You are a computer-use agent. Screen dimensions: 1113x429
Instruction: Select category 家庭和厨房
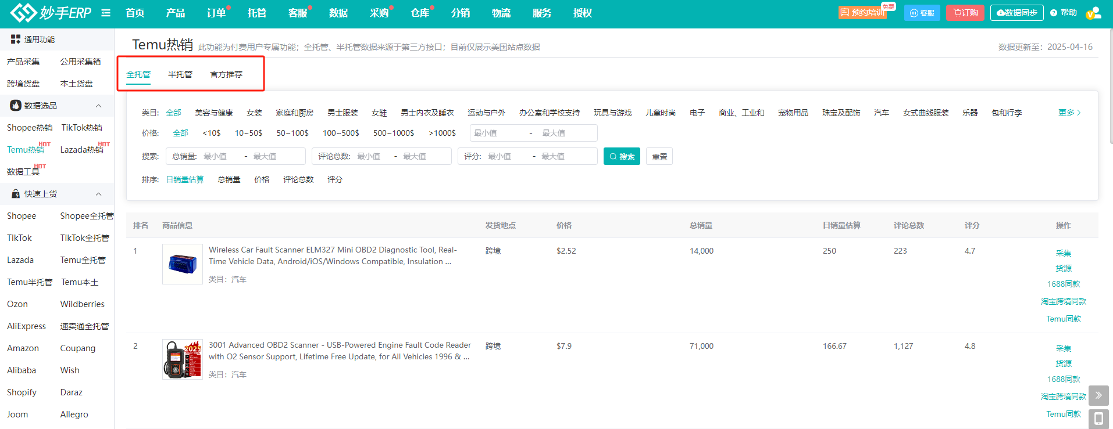coord(295,113)
